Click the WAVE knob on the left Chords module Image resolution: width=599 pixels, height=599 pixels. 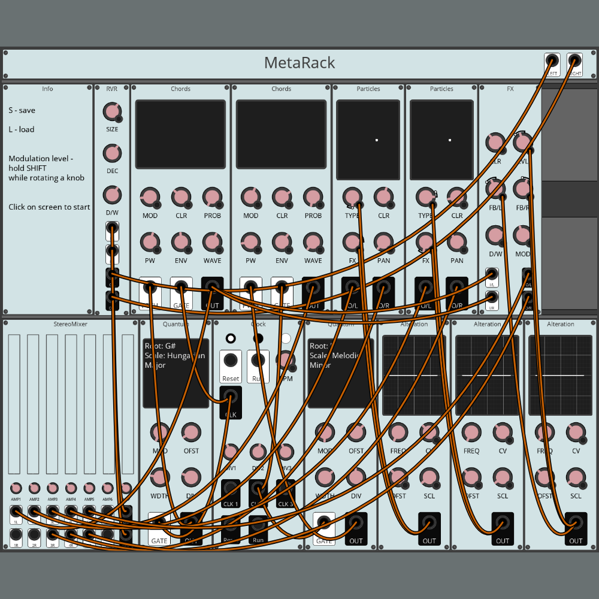[x=211, y=242]
